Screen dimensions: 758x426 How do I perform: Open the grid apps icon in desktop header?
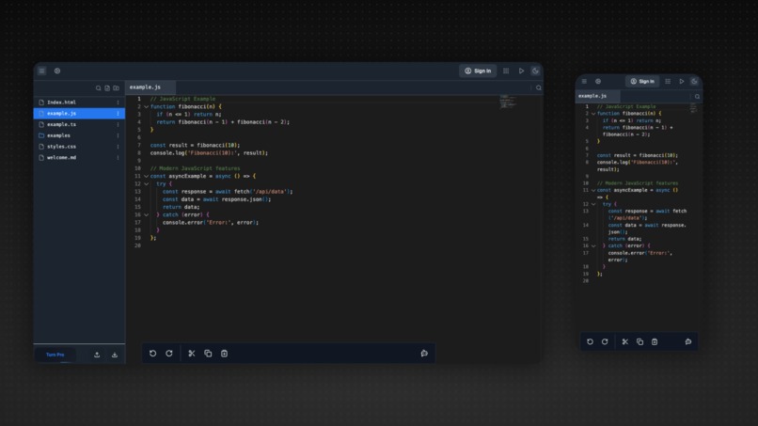[506, 71]
